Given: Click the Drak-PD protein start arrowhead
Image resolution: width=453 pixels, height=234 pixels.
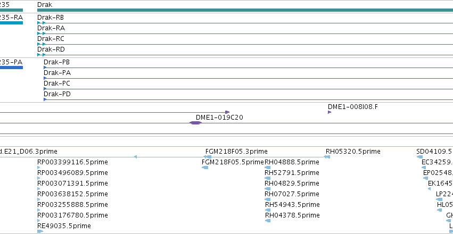Looking at the screenshot, I should point(45,99).
